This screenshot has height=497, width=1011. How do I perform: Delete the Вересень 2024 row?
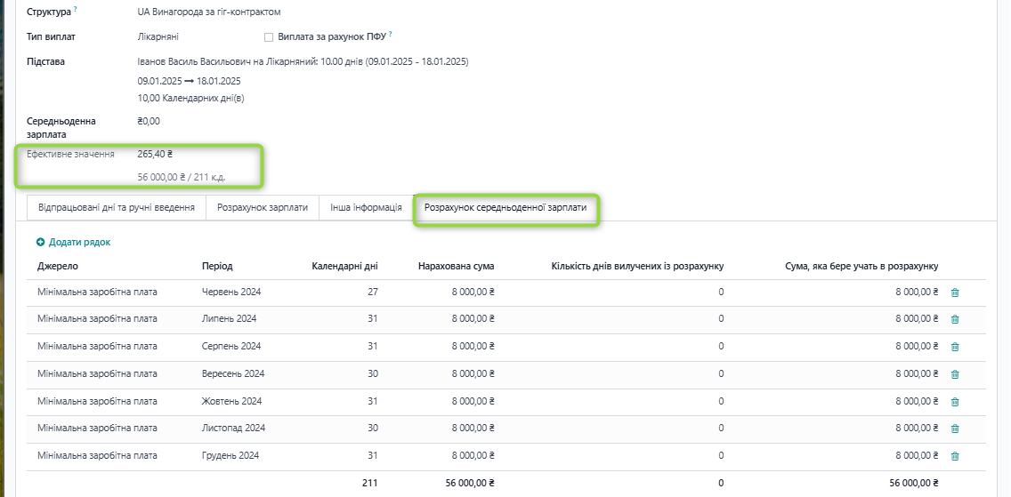click(x=955, y=374)
